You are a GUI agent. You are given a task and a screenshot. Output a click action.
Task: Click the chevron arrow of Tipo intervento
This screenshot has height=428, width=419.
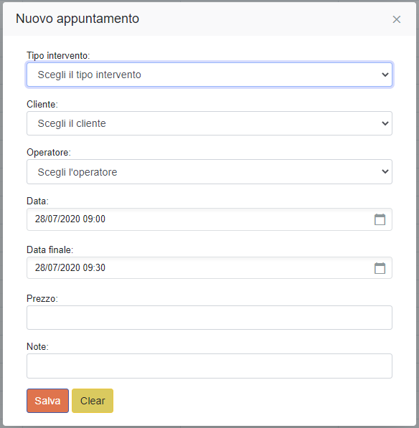click(385, 75)
